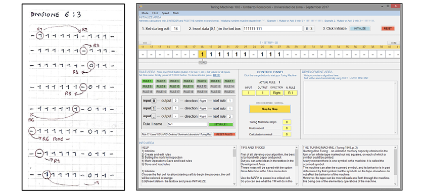Select tape cell 19 containing 1

coord(211,55)
